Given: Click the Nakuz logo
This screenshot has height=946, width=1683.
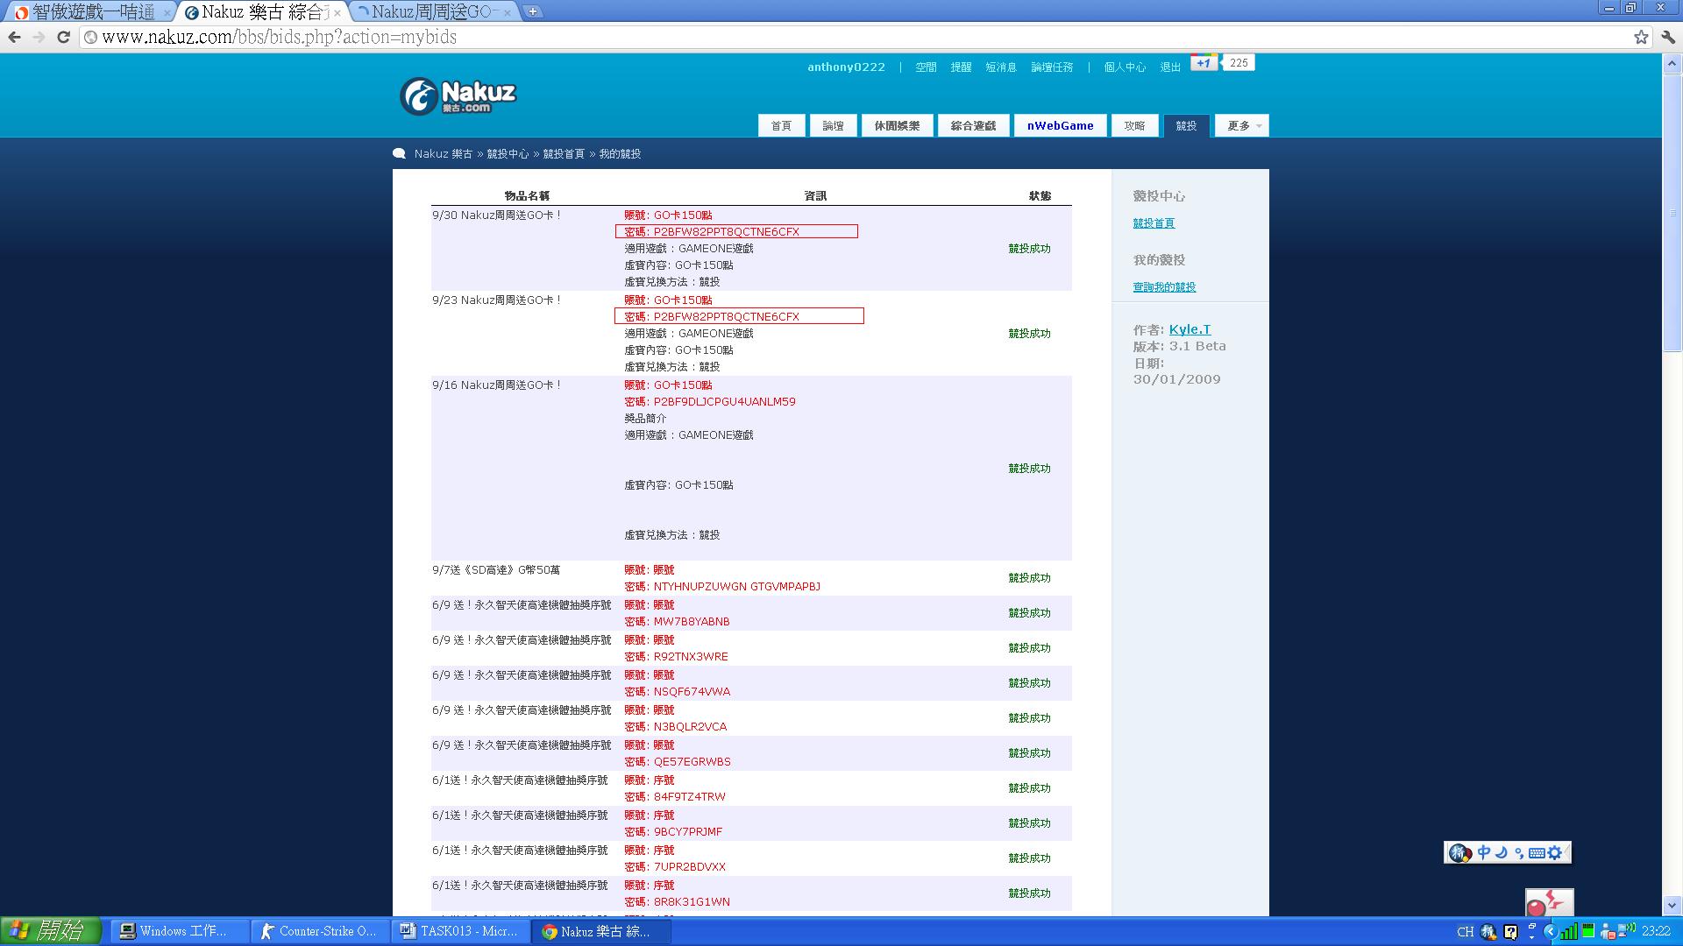Looking at the screenshot, I should pos(458,95).
